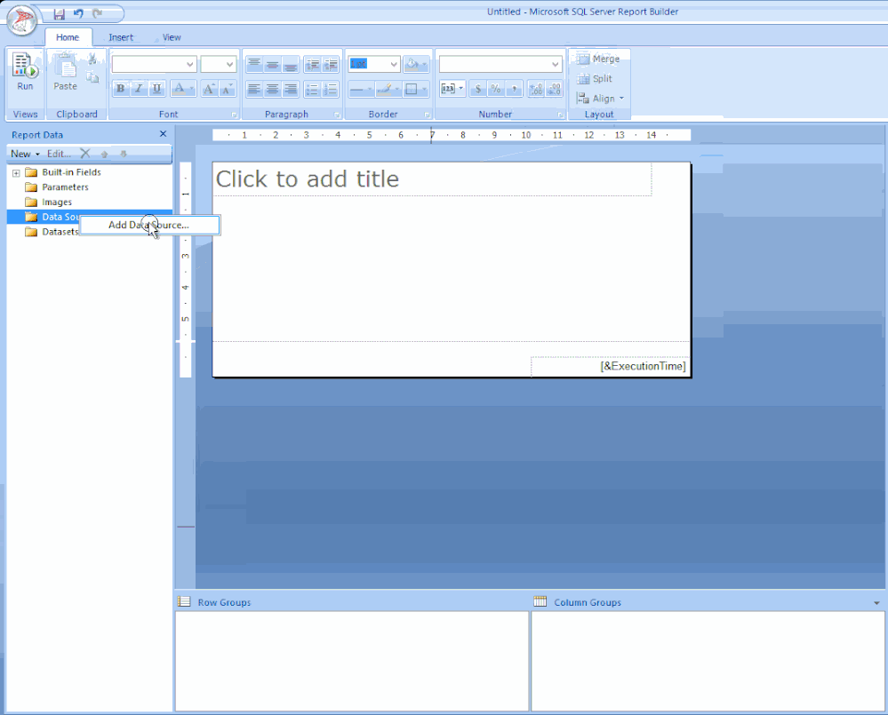Increase decimal places
This screenshot has height=715, width=888.
[536, 89]
